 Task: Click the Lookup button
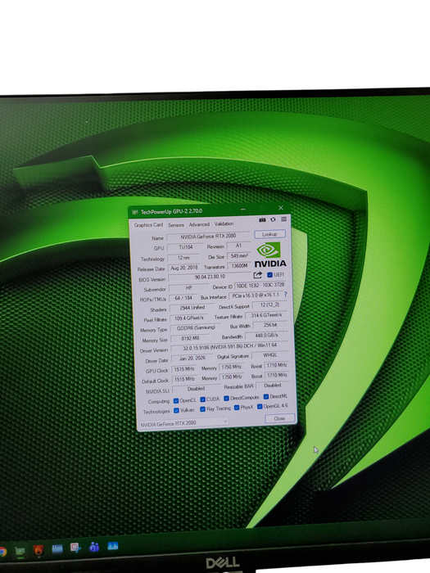[269, 234]
